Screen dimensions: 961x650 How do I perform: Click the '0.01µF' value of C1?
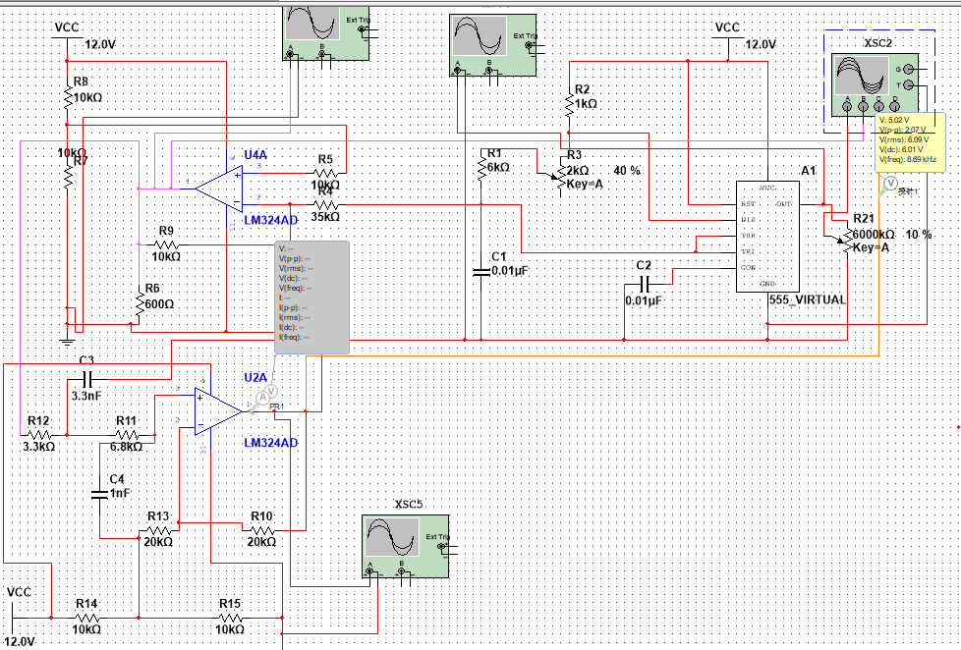tap(510, 270)
